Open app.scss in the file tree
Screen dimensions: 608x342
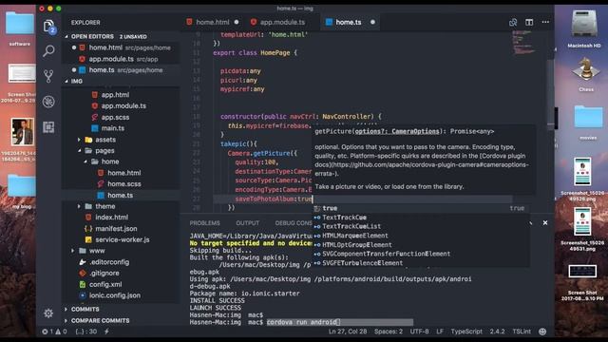click(115, 117)
